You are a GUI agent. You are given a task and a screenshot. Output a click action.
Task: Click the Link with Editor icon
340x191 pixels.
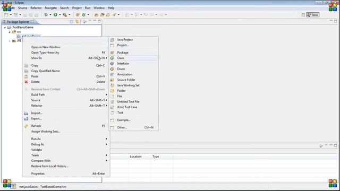click(x=77, y=22)
